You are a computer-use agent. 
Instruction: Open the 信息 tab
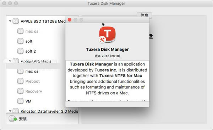144,15
